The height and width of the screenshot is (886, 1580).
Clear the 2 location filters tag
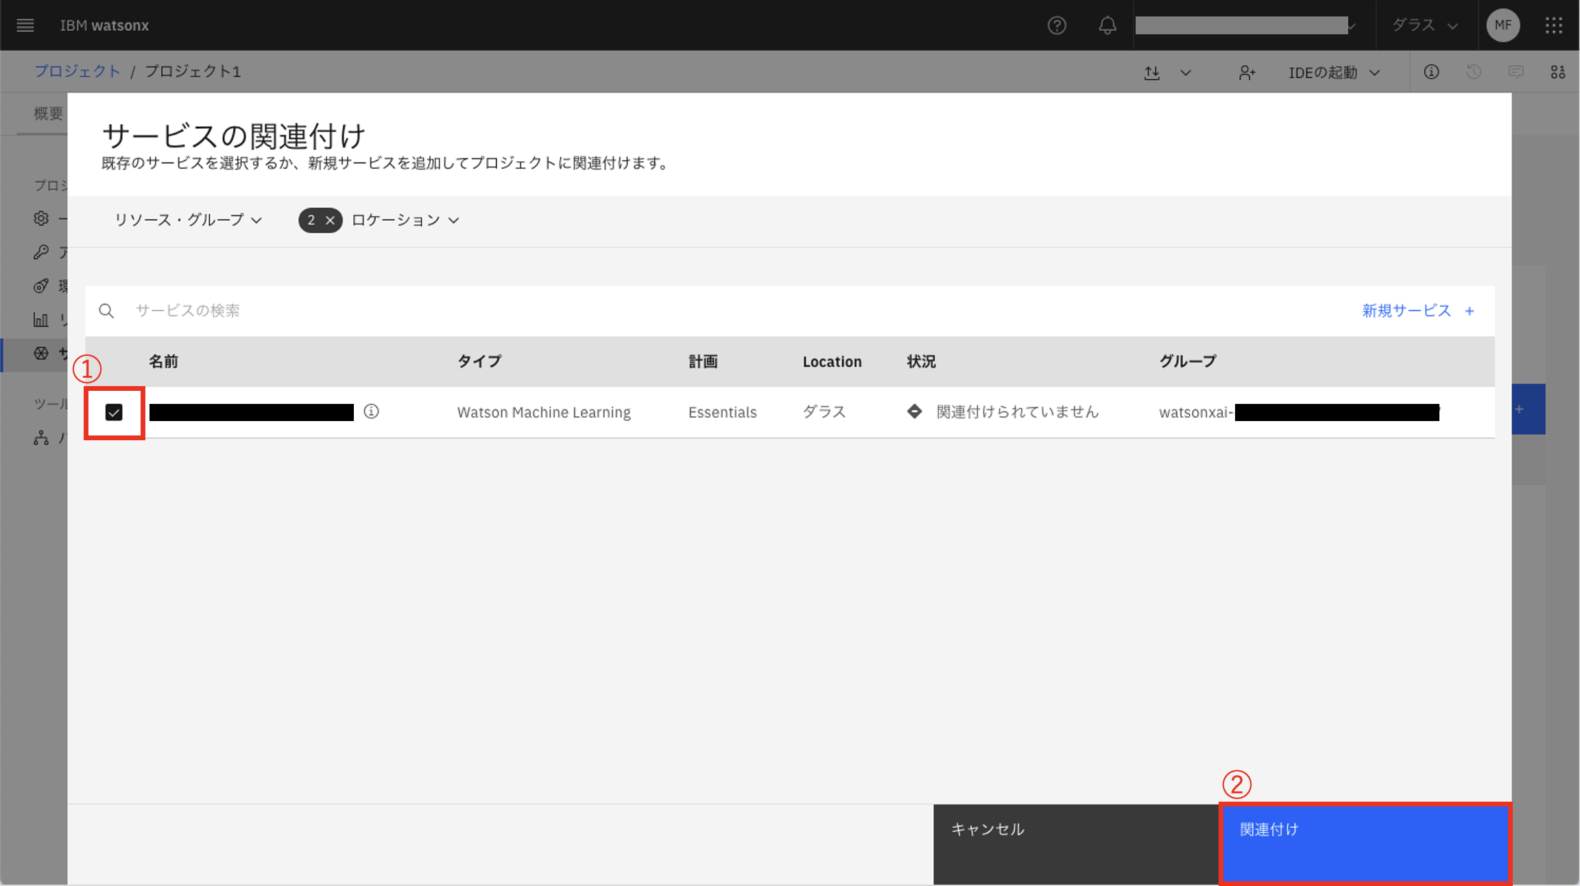point(330,220)
